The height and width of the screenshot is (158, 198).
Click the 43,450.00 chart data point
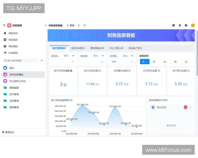tap(137, 127)
